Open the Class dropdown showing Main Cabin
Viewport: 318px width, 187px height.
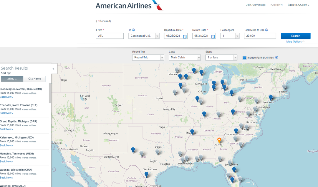(185, 57)
